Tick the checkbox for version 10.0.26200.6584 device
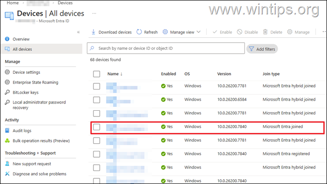Screen dimensions: 327x184 [x=96, y=100]
